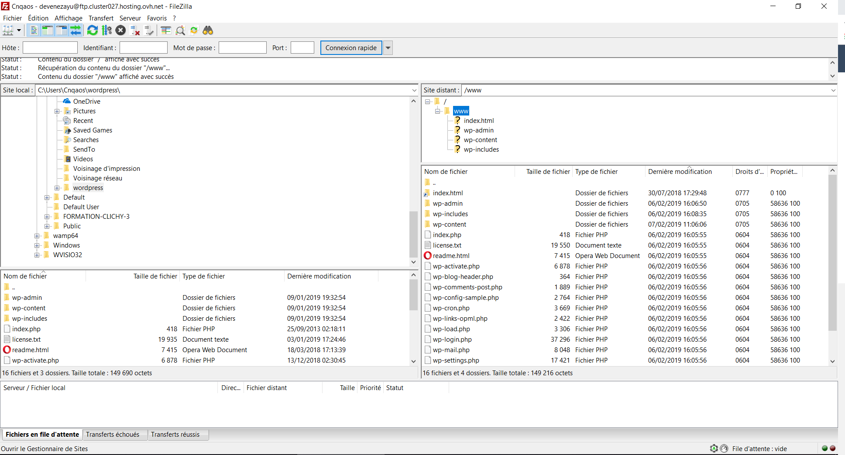Sort remote files by Dernière modification column
845x455 pixels.
[x=680, y=172]
